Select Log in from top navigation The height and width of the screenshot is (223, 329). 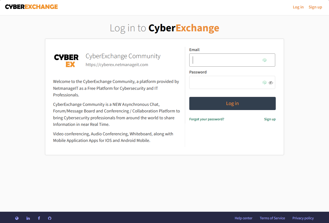click(298, 7)
